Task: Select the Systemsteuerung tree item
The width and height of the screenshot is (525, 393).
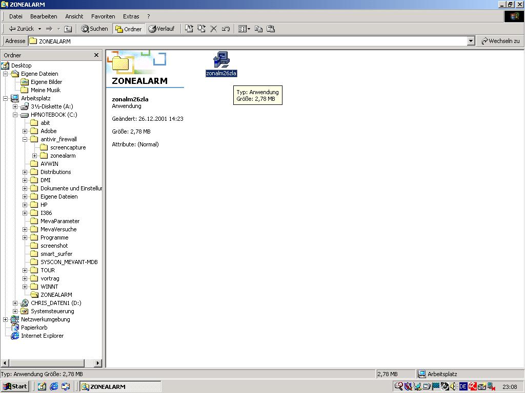Action: (x=48, y=311)
